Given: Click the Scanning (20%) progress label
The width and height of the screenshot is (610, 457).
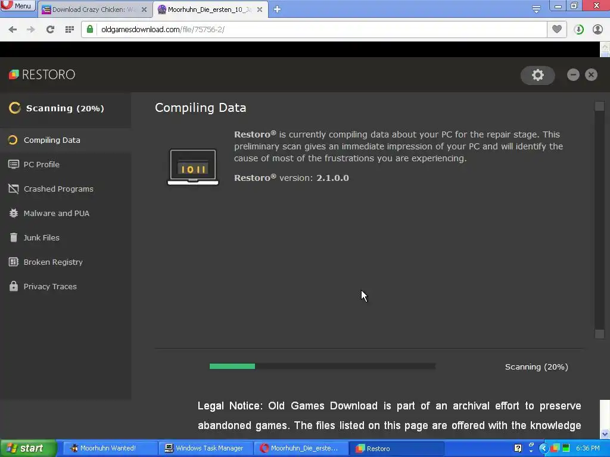Looking at the screenshot, I should [537, 367].
